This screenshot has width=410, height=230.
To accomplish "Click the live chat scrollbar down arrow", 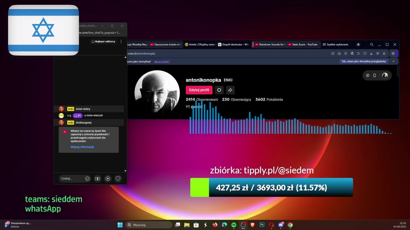I will coord(125,171).
